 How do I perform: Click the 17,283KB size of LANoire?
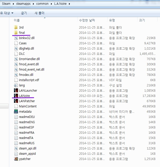[x=149, y=96]
